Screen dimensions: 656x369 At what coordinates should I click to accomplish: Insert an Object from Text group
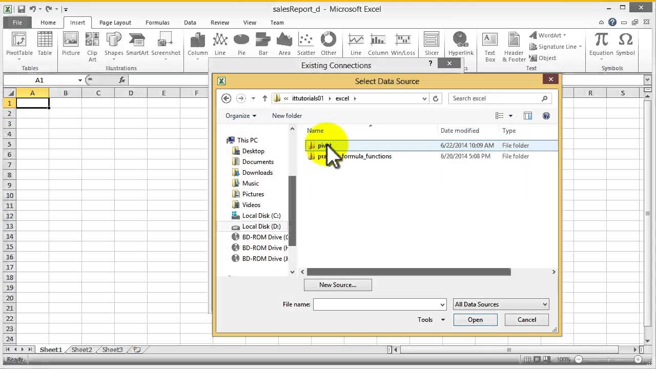pos(543,58)
